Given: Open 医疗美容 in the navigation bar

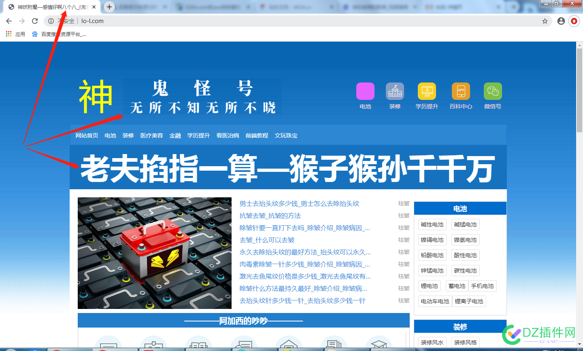Looking at the screenshot, I should [151, 135].
